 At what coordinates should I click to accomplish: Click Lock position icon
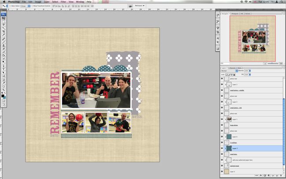coord(232,75)
